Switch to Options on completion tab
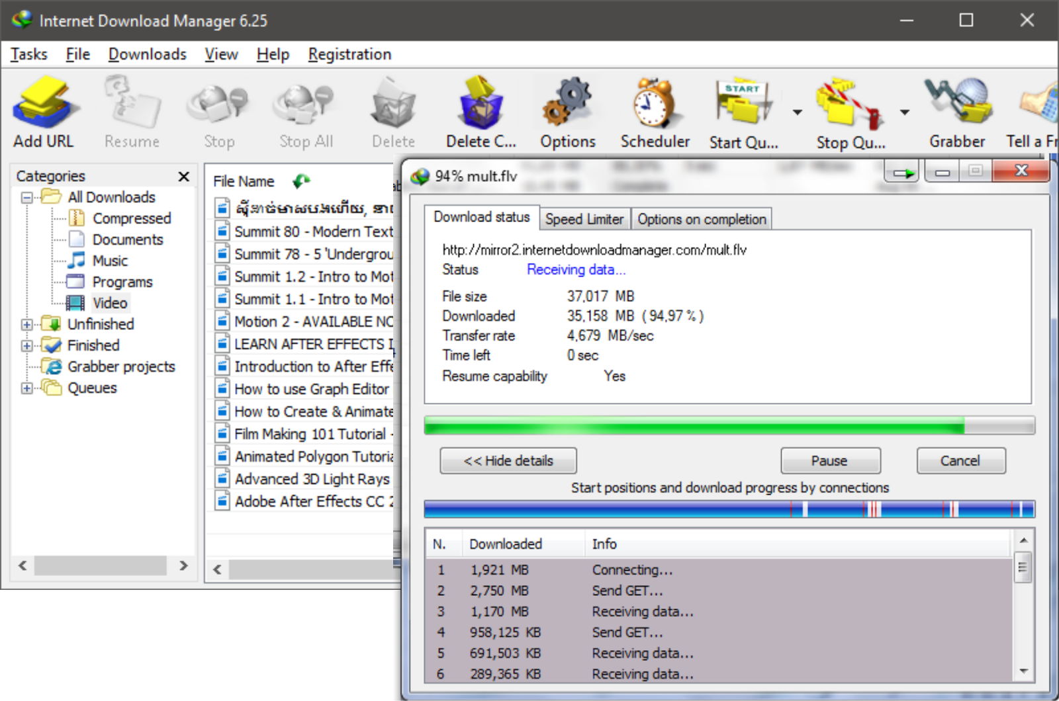This screenshot has height=701, width=1059. click(x=702, y=219)
